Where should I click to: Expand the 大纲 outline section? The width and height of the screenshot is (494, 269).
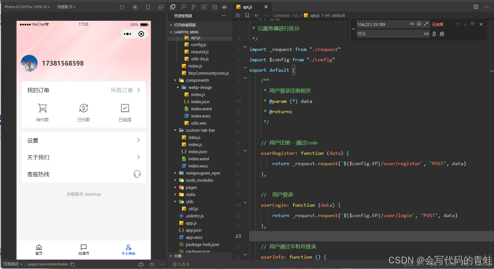pyautogui.click(x=200, y=256)
